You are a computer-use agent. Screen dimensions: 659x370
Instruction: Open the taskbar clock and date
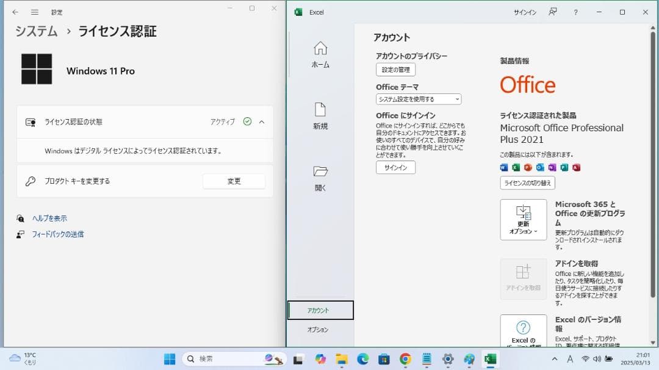tap(635, 359)
